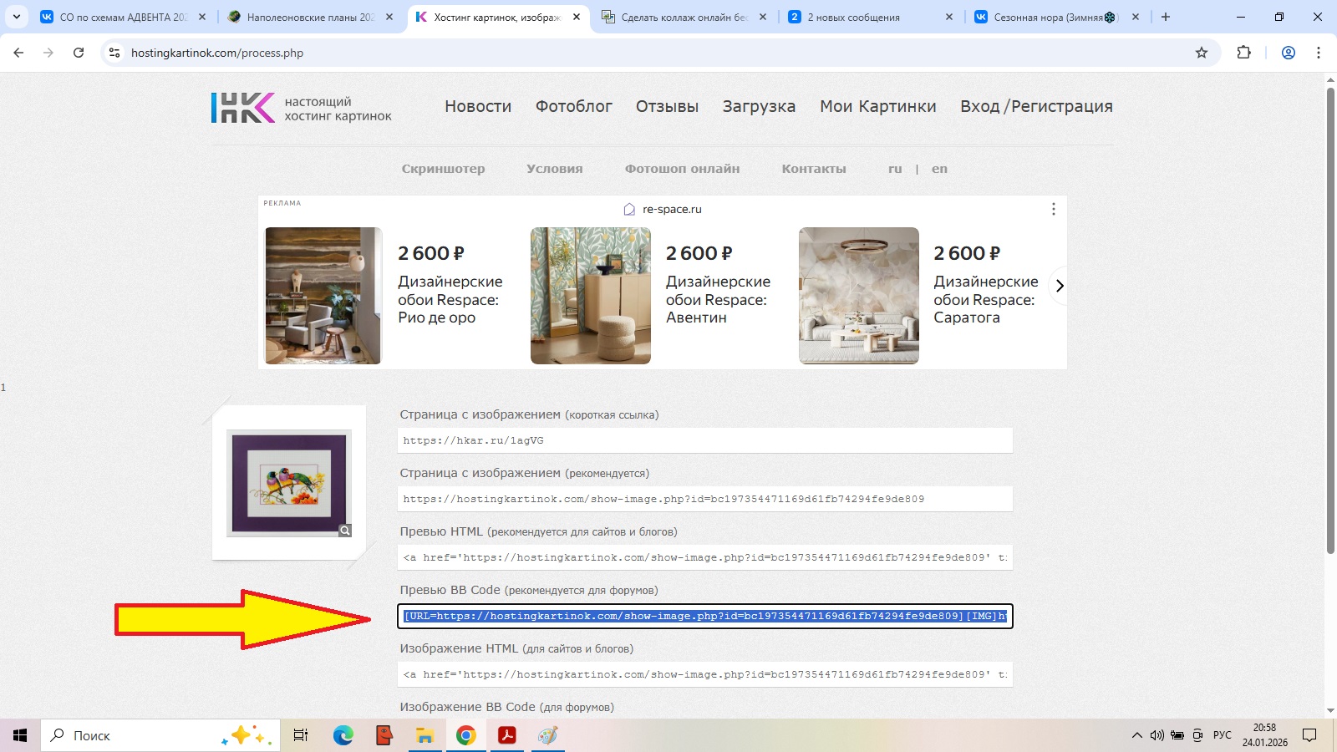Image resolution: width=1337 pixels, height=752 pixels.
Task: Open the notifications center icon
Action: click(x=1309, y=735)
